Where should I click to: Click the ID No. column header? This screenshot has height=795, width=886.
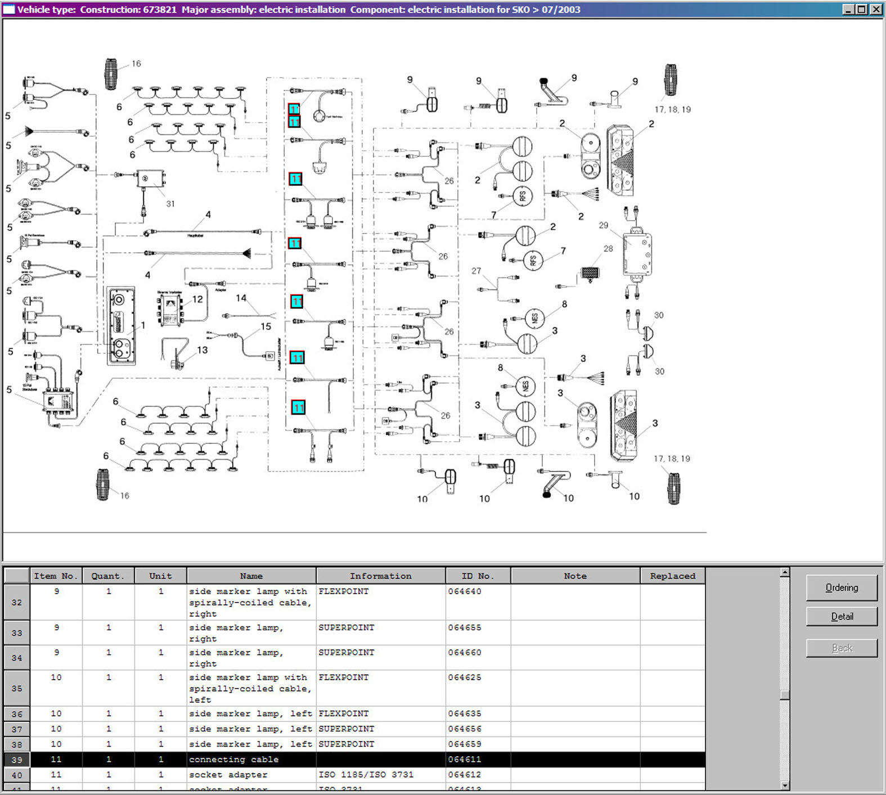(478, 576)
